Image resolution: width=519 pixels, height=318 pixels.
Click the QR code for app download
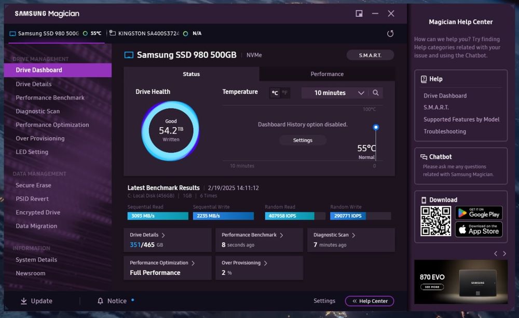(x=435, y=221)
